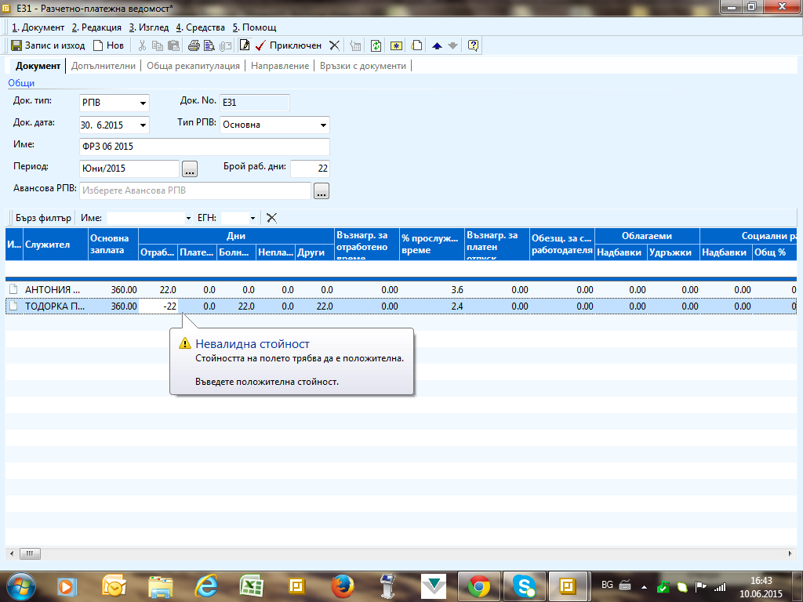This screenshot has height=602, width=803.
Task: Click the Copy icon in toolbar
Action: tap(158, 45)
